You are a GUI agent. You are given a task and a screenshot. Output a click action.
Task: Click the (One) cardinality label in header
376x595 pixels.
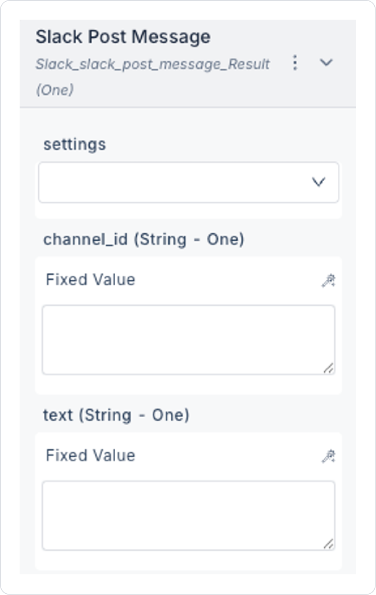tap(55, 90)
